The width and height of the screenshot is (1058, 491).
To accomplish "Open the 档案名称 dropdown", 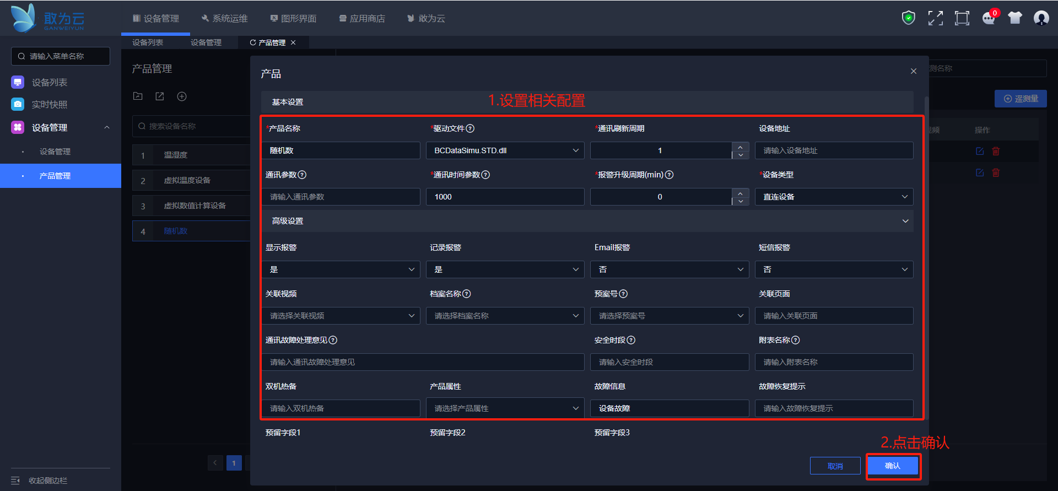I will 505,316.
